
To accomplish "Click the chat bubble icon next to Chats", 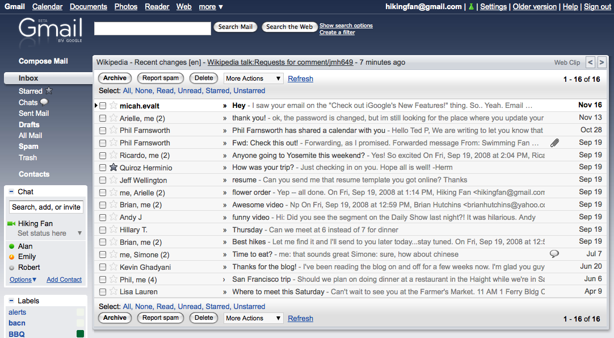I will [x=44, y=102].
